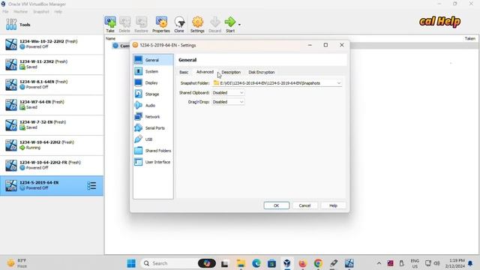The height and width of the screenshot is (270, 480).
Task: Select the Tools entry in the left panel
Action: point(52,25)
